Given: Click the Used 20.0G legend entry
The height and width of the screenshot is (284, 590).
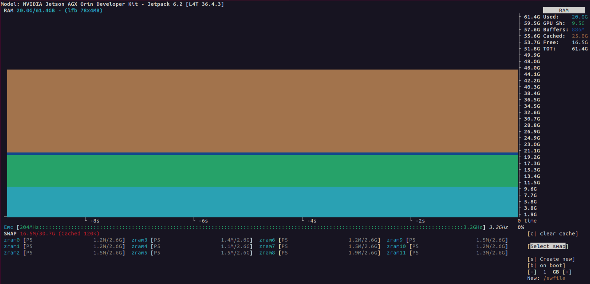Looking at the screenshot, I should point(565,17).
